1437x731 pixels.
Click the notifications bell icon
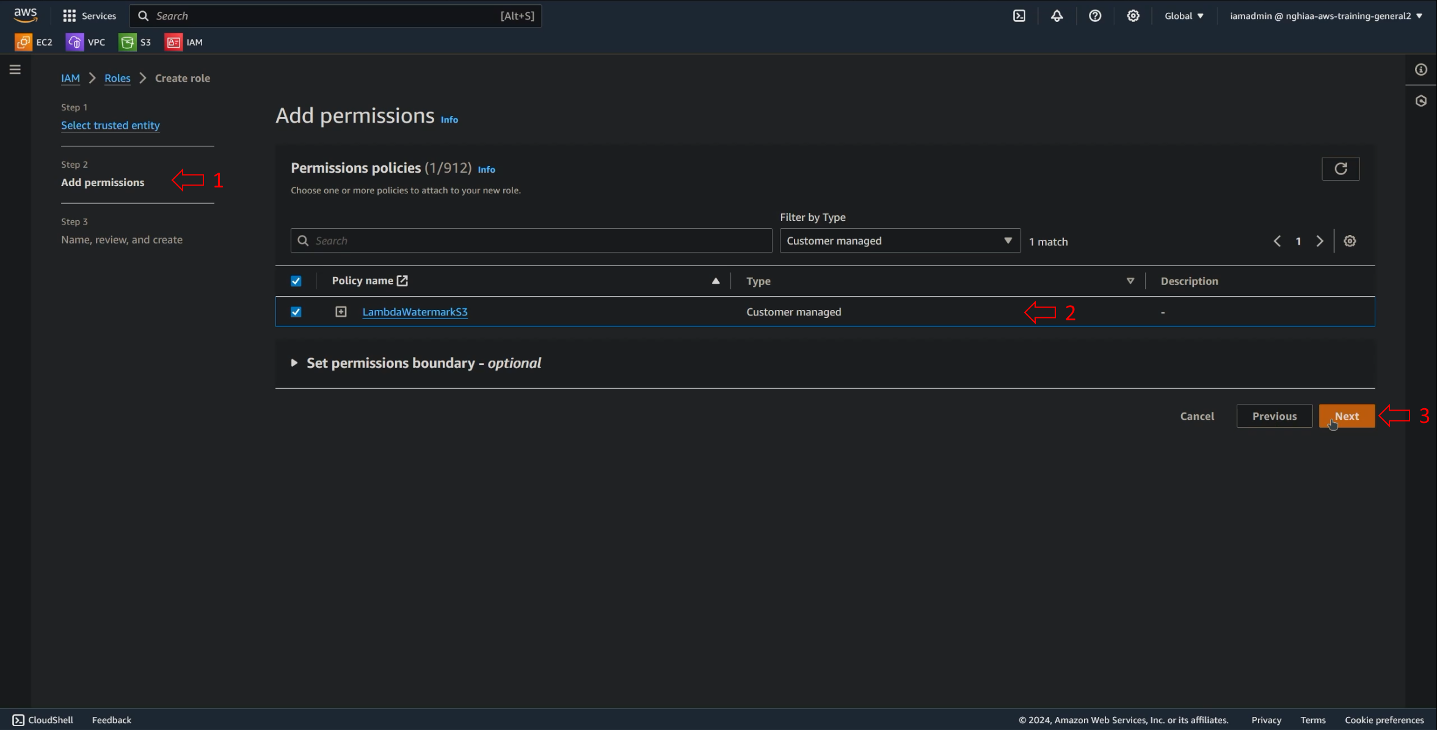(1057, 15)
